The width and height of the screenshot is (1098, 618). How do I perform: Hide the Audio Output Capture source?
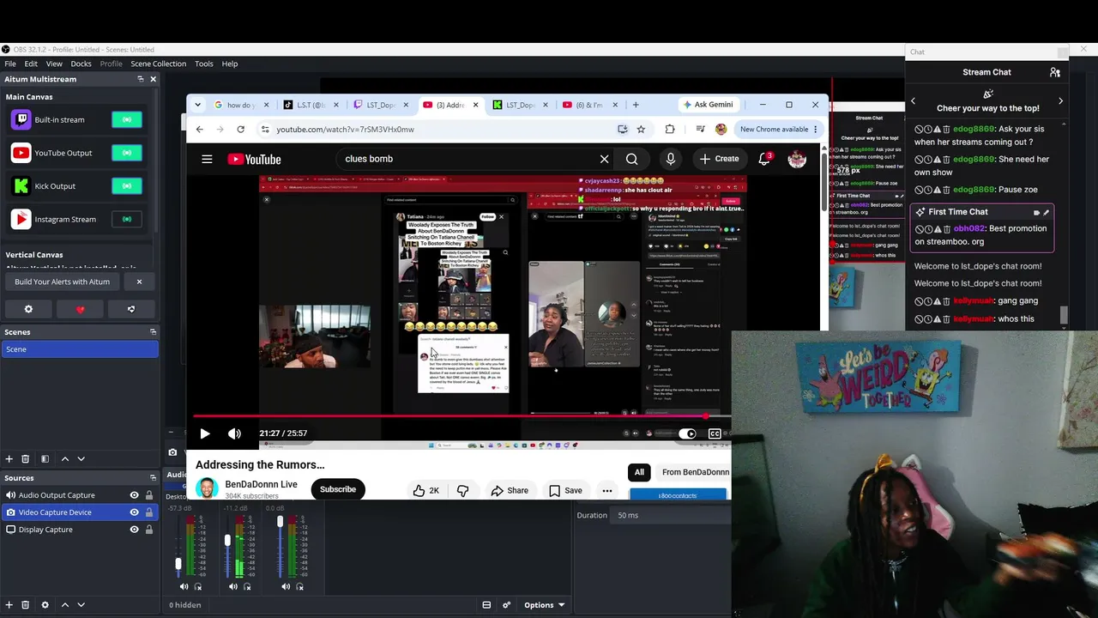134,495
